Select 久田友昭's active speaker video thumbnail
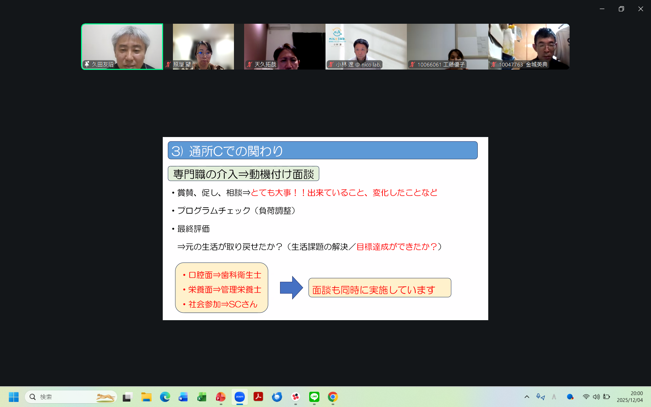The width and height of the screenshot is (651, 407). click(x=122, y=46)
